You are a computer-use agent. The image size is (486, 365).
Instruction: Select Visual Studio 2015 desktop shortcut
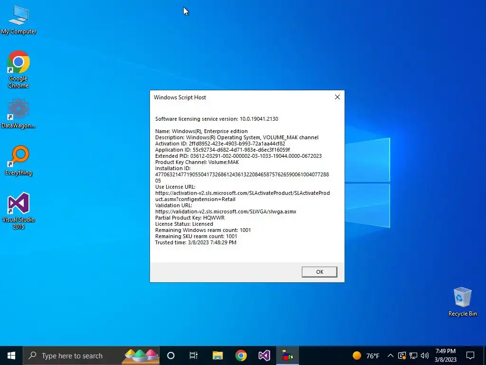tap(19, 211)
